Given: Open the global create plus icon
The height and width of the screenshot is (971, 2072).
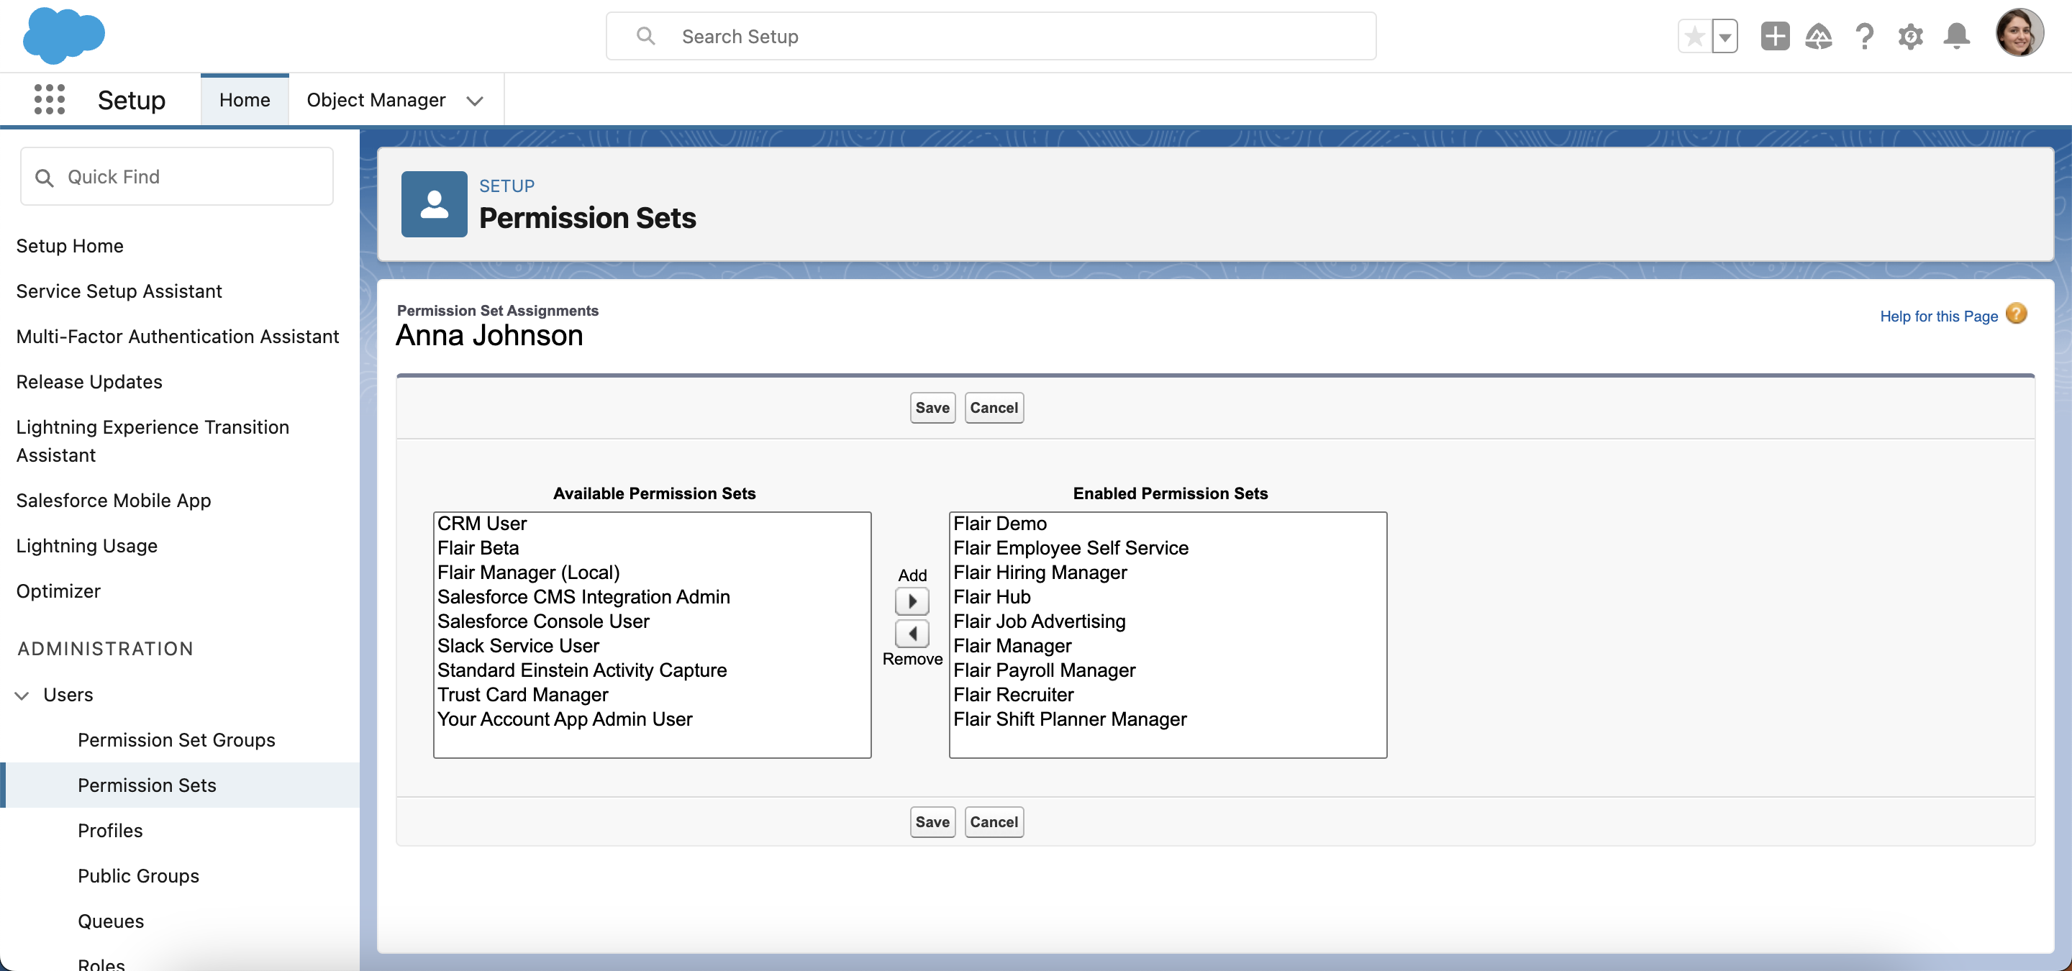Looking at the screenshot, I should click(x=1775, y=36).
